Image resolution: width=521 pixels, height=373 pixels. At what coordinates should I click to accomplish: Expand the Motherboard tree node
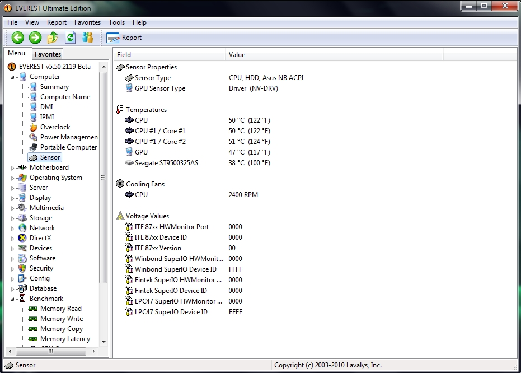point(13,168)
